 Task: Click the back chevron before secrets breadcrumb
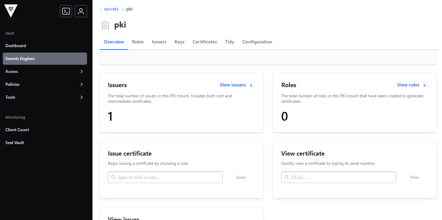(101, 9)
